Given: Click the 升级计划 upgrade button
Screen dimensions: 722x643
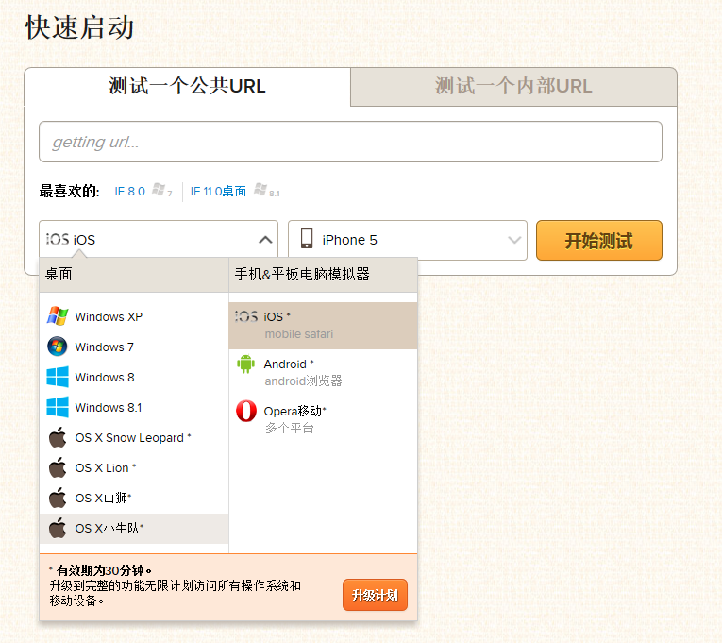Looking at the screenshot, I should 375,595.
